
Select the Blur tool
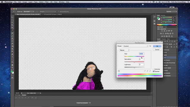coord(12,49)
